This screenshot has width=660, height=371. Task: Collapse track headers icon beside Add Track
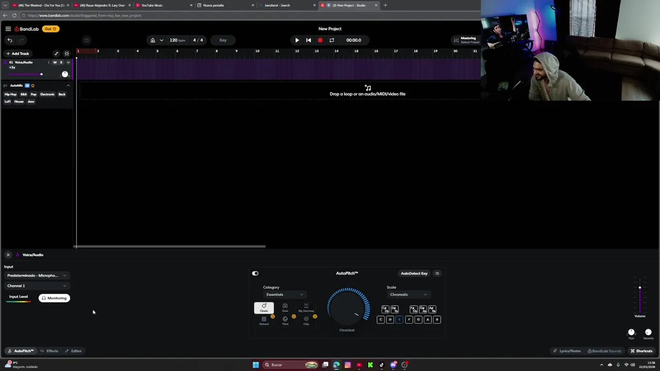click(x=67, y=54)
